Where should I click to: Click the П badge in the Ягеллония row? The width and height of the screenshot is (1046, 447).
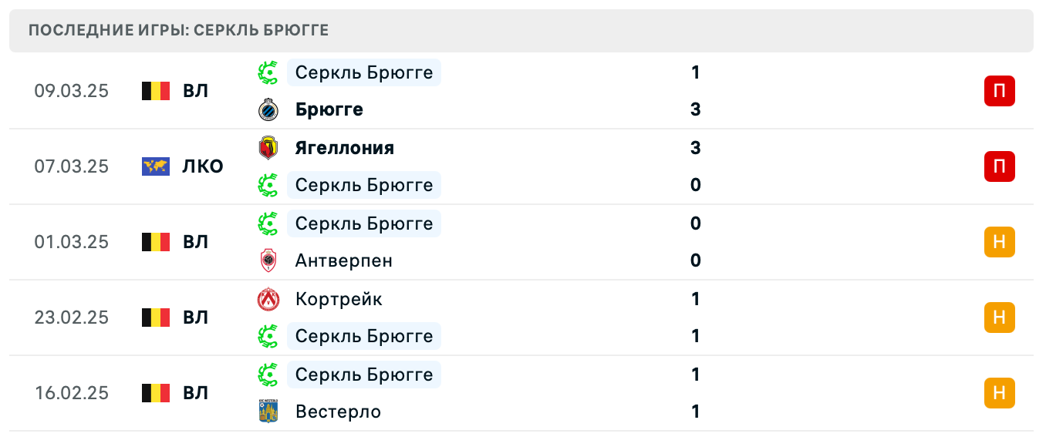[x=1000, y=166]
